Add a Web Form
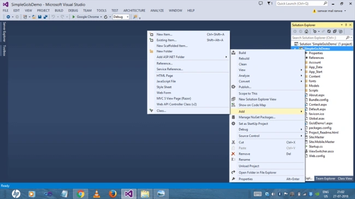 coord(188,93)
